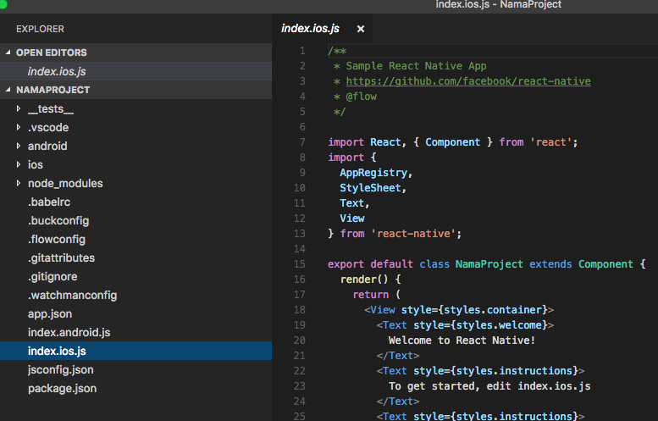Click the @flow annotation comment
658x421 pixels.
coord(361,97)
